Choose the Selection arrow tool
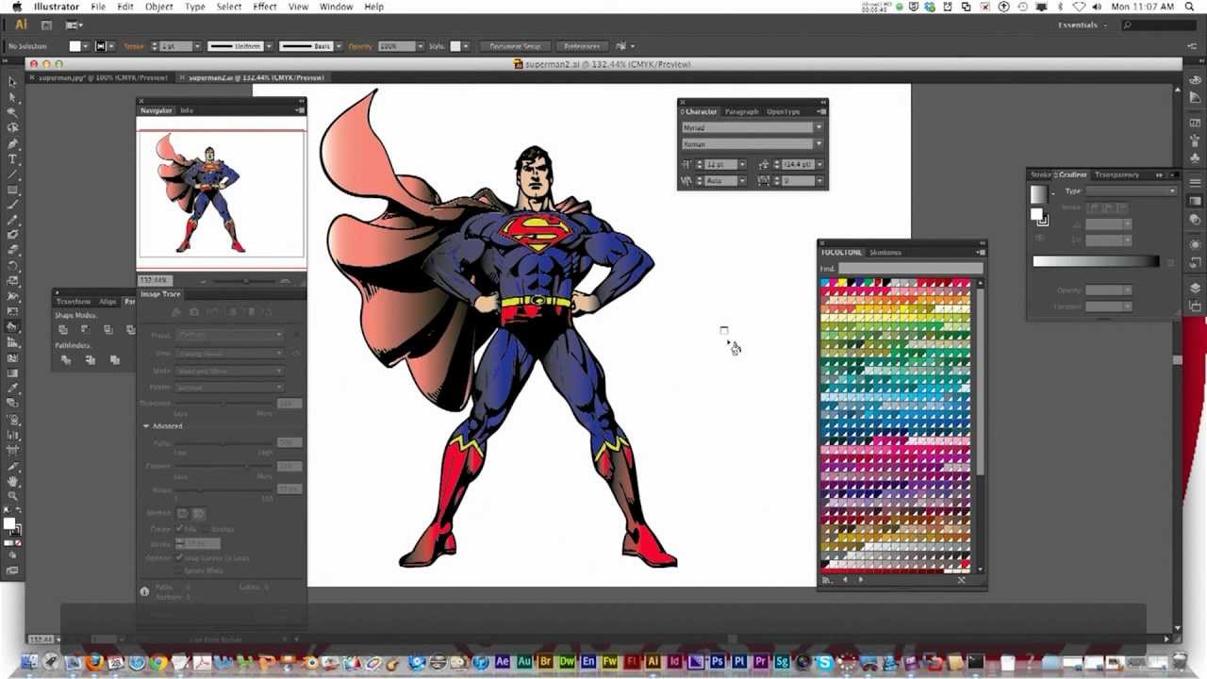Image resolution: width=1207 pixels, height=679 pixels. click(13, 83)
